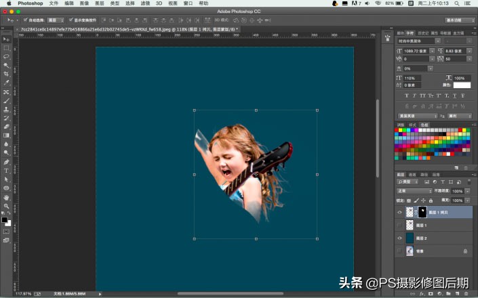Screen dimensions: 478x298
Task: Show the 图层 1 layer
Action: coord(399,225)
